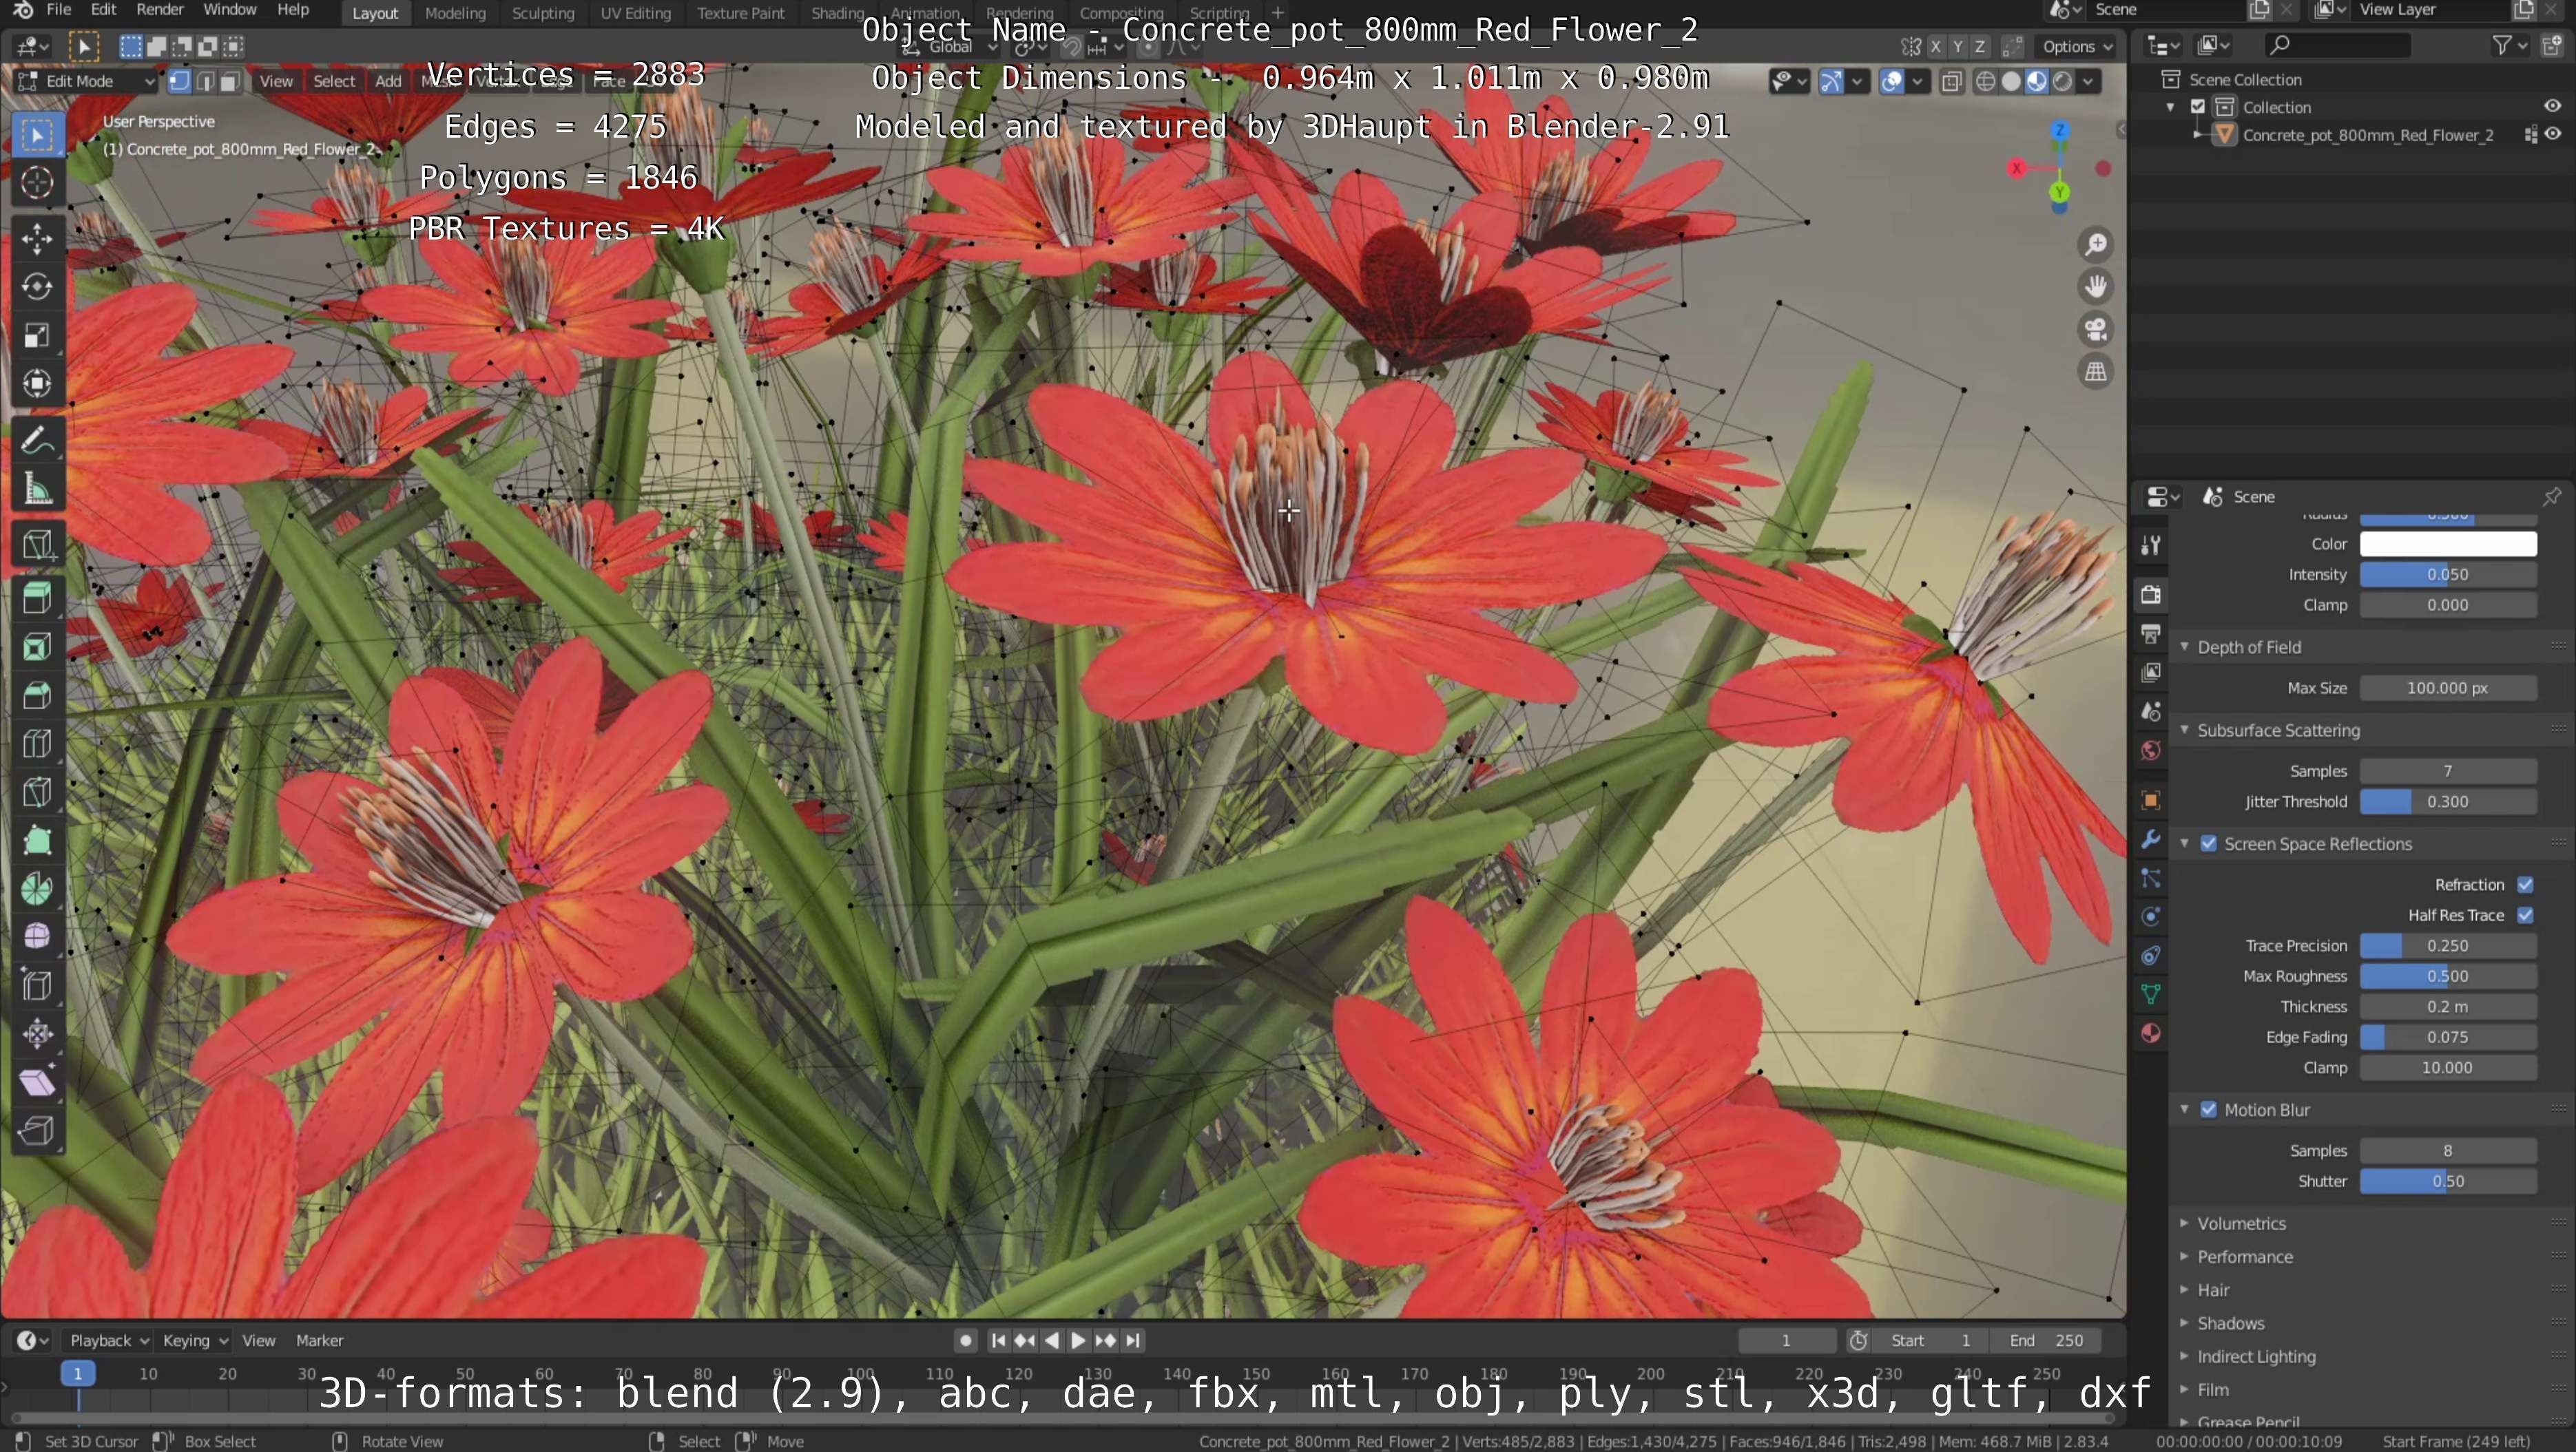This screenshot has height=1452, width=2576.
Task: Select the Cursor tool in toolbar
Action: pyautogui.click(x=37, y=183)
